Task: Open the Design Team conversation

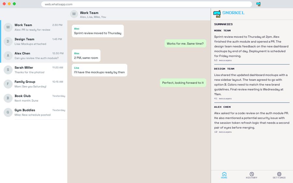Action: coord(34,41)
